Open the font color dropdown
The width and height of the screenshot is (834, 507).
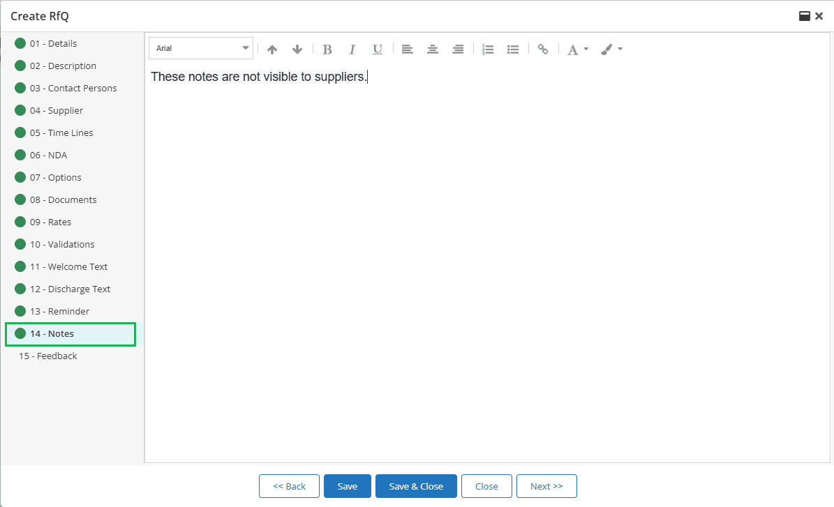click(x=578, y=50)
